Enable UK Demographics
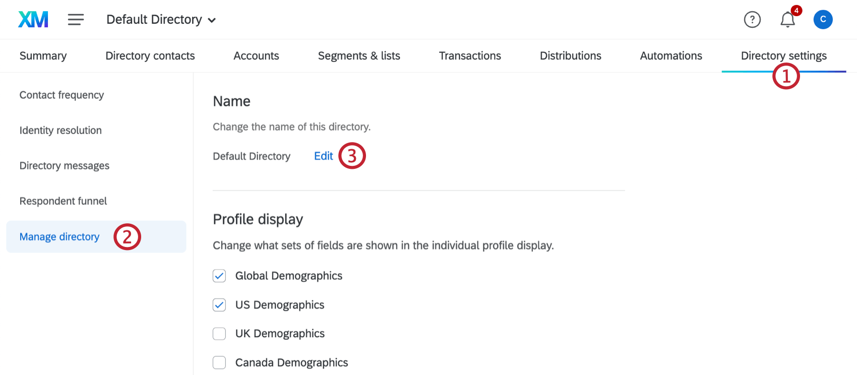Image resolution: width=857 pixels, height=375 pixels. 219,334
